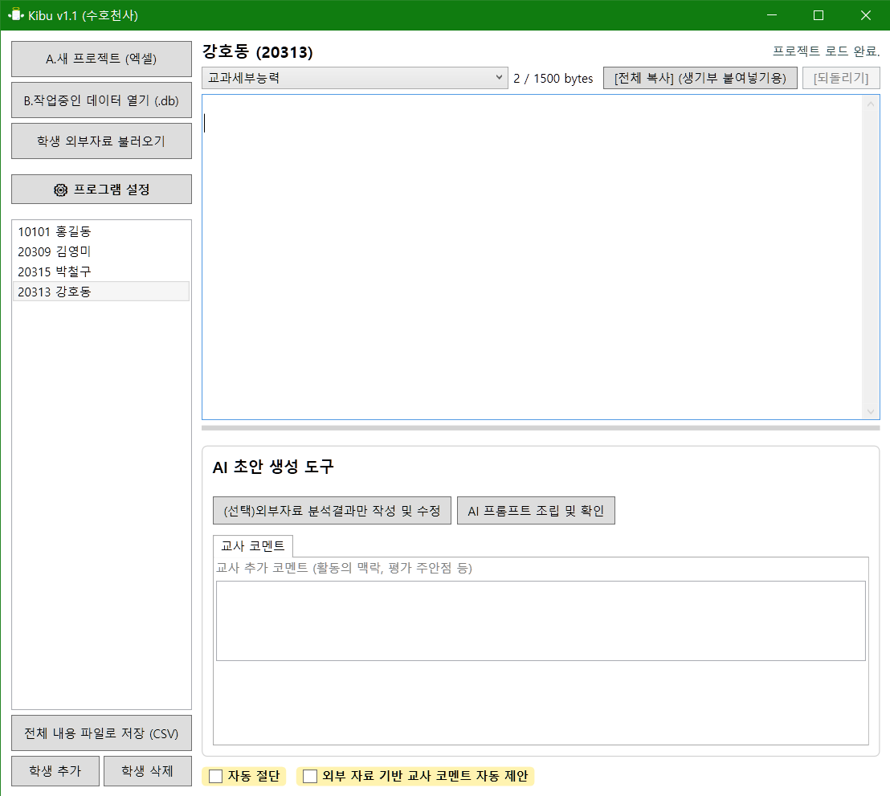Click the gear icon in 프로그램 설정

(60, 190)
